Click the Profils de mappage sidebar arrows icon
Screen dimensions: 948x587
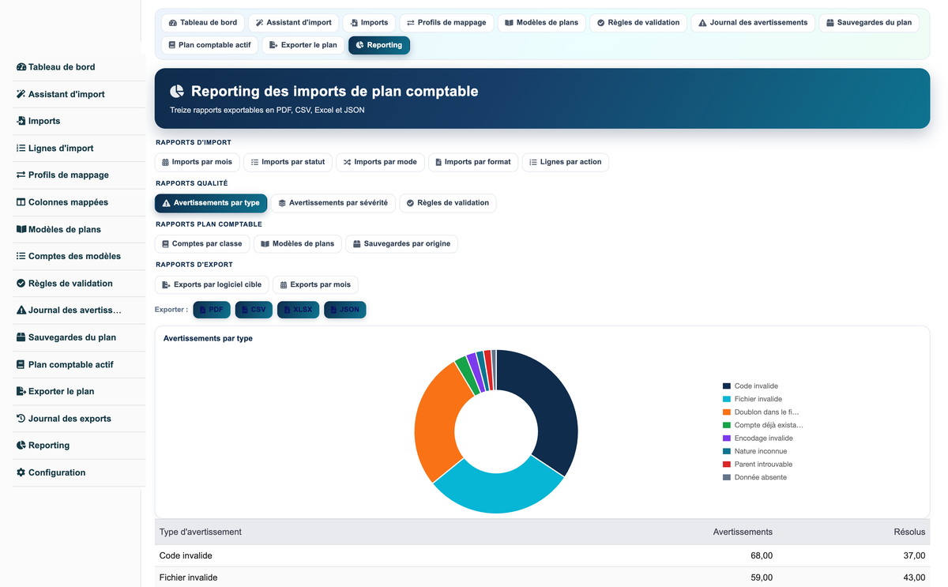pos(21,175)
